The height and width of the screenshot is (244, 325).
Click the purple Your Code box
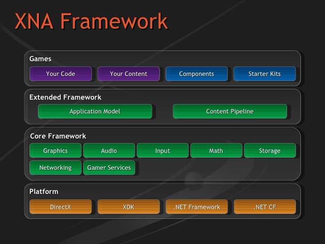pyautogui.click(x=60, y=74)
